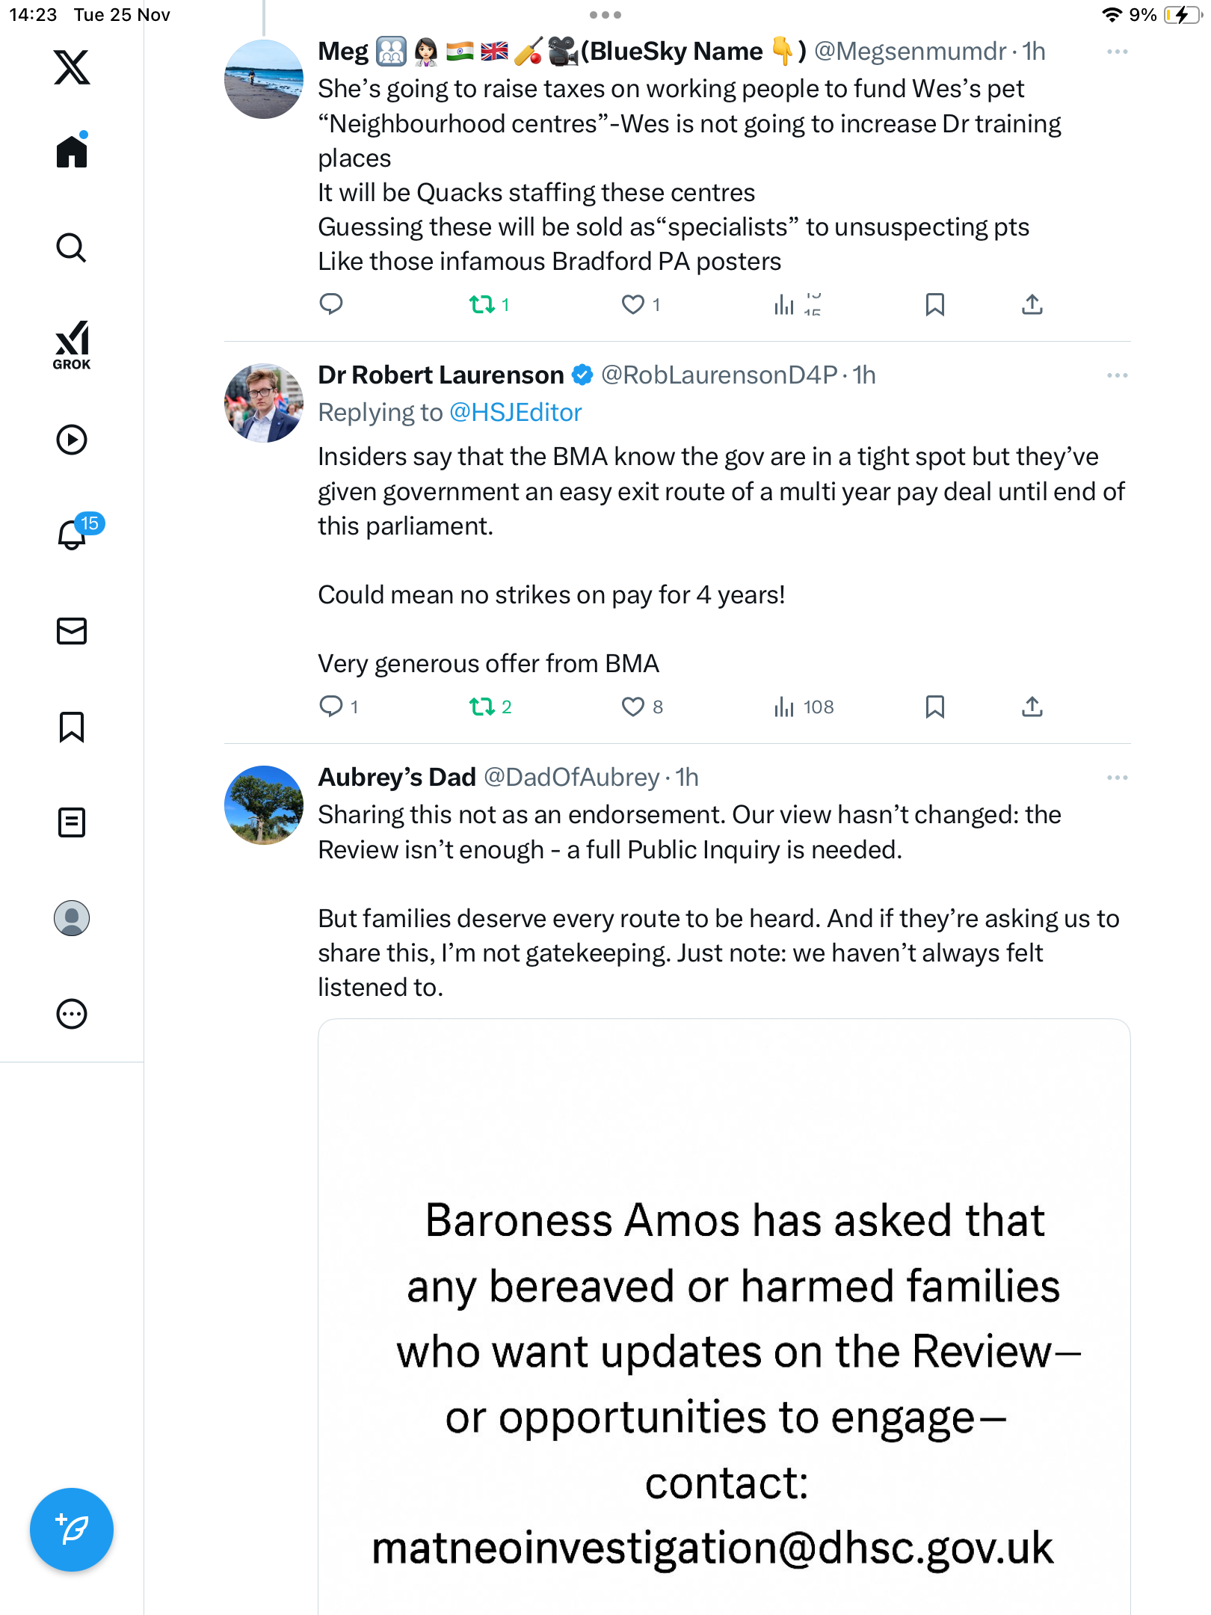Open the Bookmarks page in sidebar
1211x1615 pixels.
tap(72, 727)
